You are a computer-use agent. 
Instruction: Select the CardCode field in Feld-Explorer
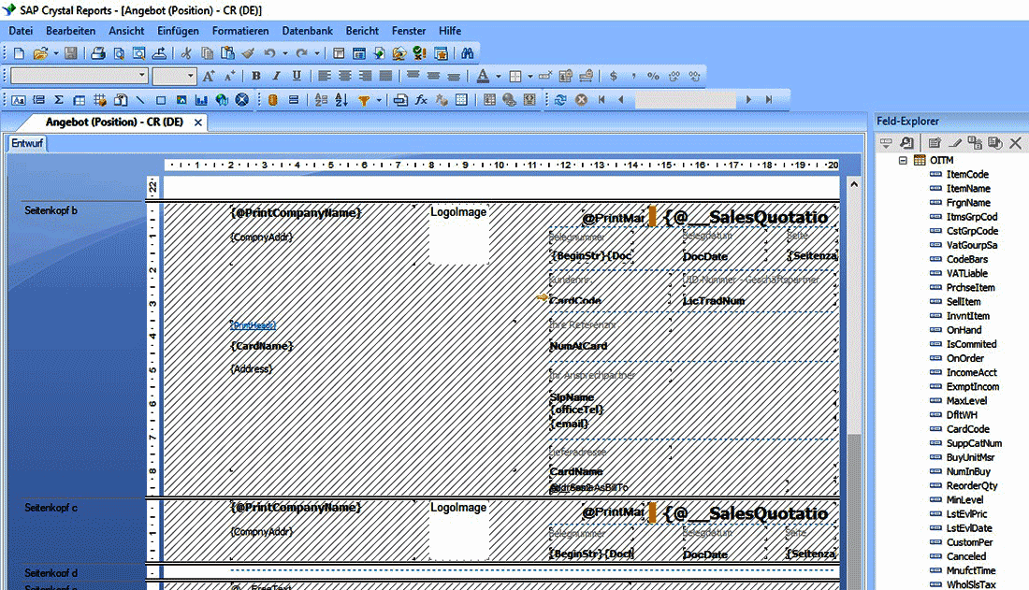[x=967, y=429]
